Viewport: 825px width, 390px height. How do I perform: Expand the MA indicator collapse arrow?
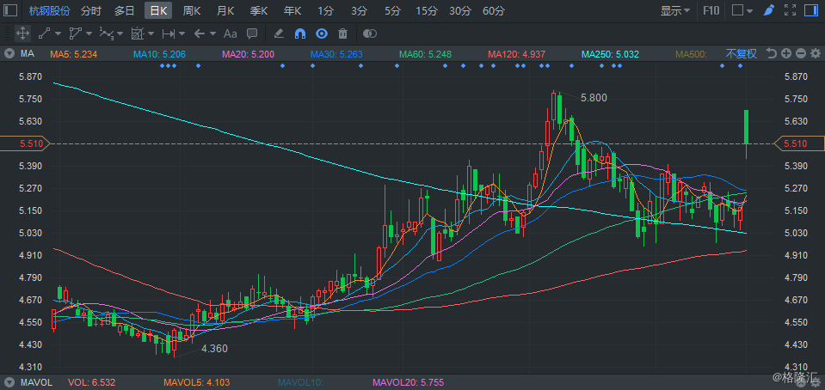point(9,54)
